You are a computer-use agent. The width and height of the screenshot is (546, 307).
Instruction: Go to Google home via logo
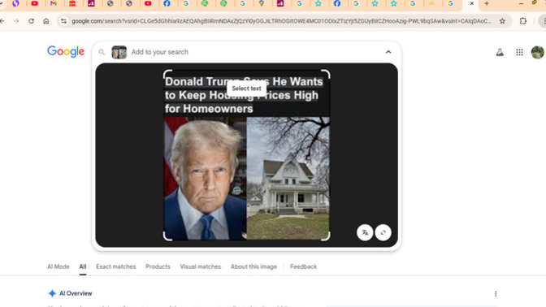click(66, 51)
